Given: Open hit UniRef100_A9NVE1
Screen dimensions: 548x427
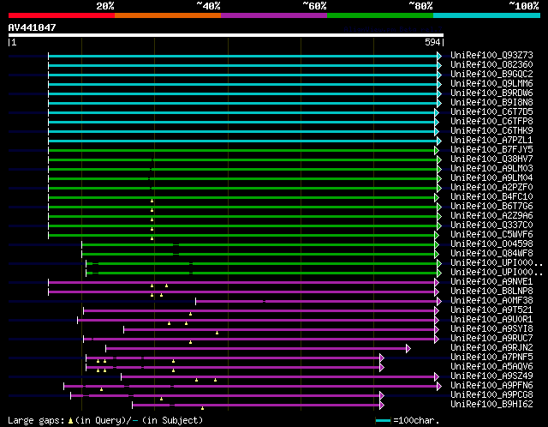Looking at the screenshot, I should (491, 282).
